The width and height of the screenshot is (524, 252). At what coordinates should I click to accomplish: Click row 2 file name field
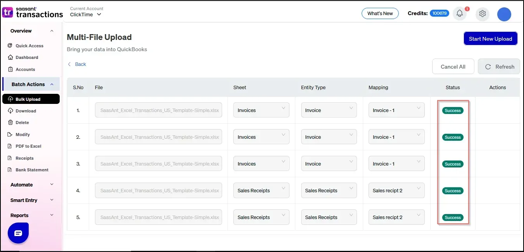coord(159,137)
